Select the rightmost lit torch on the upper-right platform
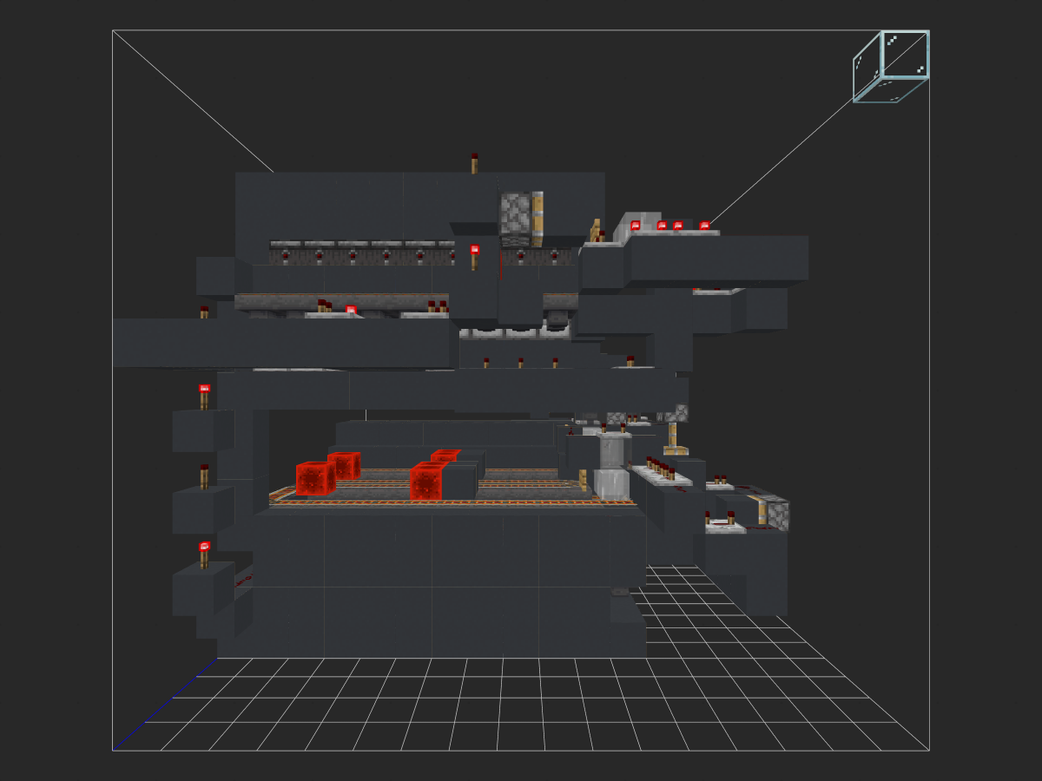The width and height of the screenshot is (1042, 781). [x=704, y=226]
